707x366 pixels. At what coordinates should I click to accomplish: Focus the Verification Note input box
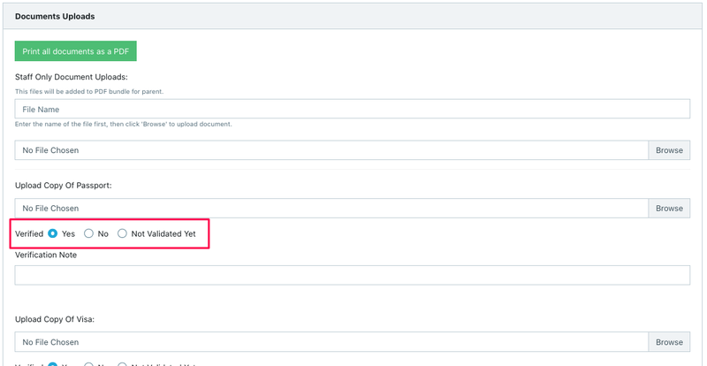352,275
